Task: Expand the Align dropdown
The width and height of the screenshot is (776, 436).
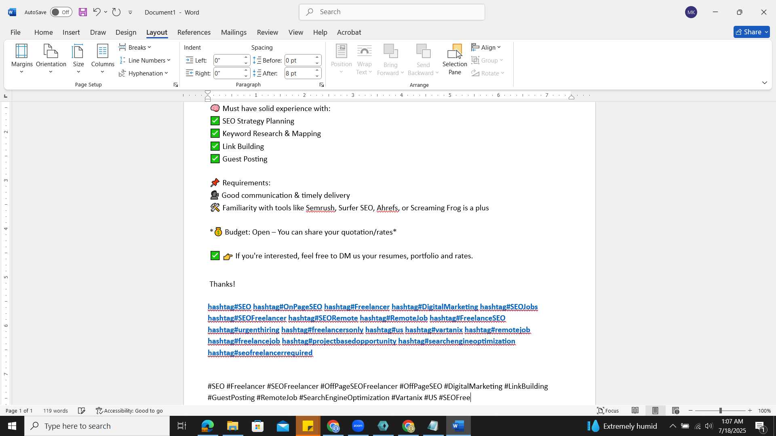Action: pyautogui.click(x=487, y=48)
